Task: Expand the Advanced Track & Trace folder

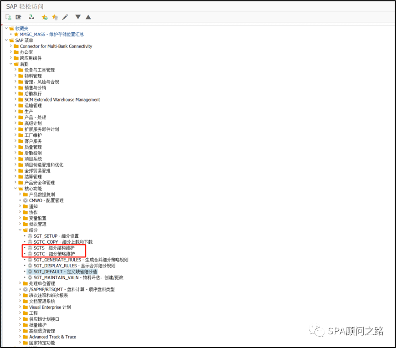Action: 20,337
